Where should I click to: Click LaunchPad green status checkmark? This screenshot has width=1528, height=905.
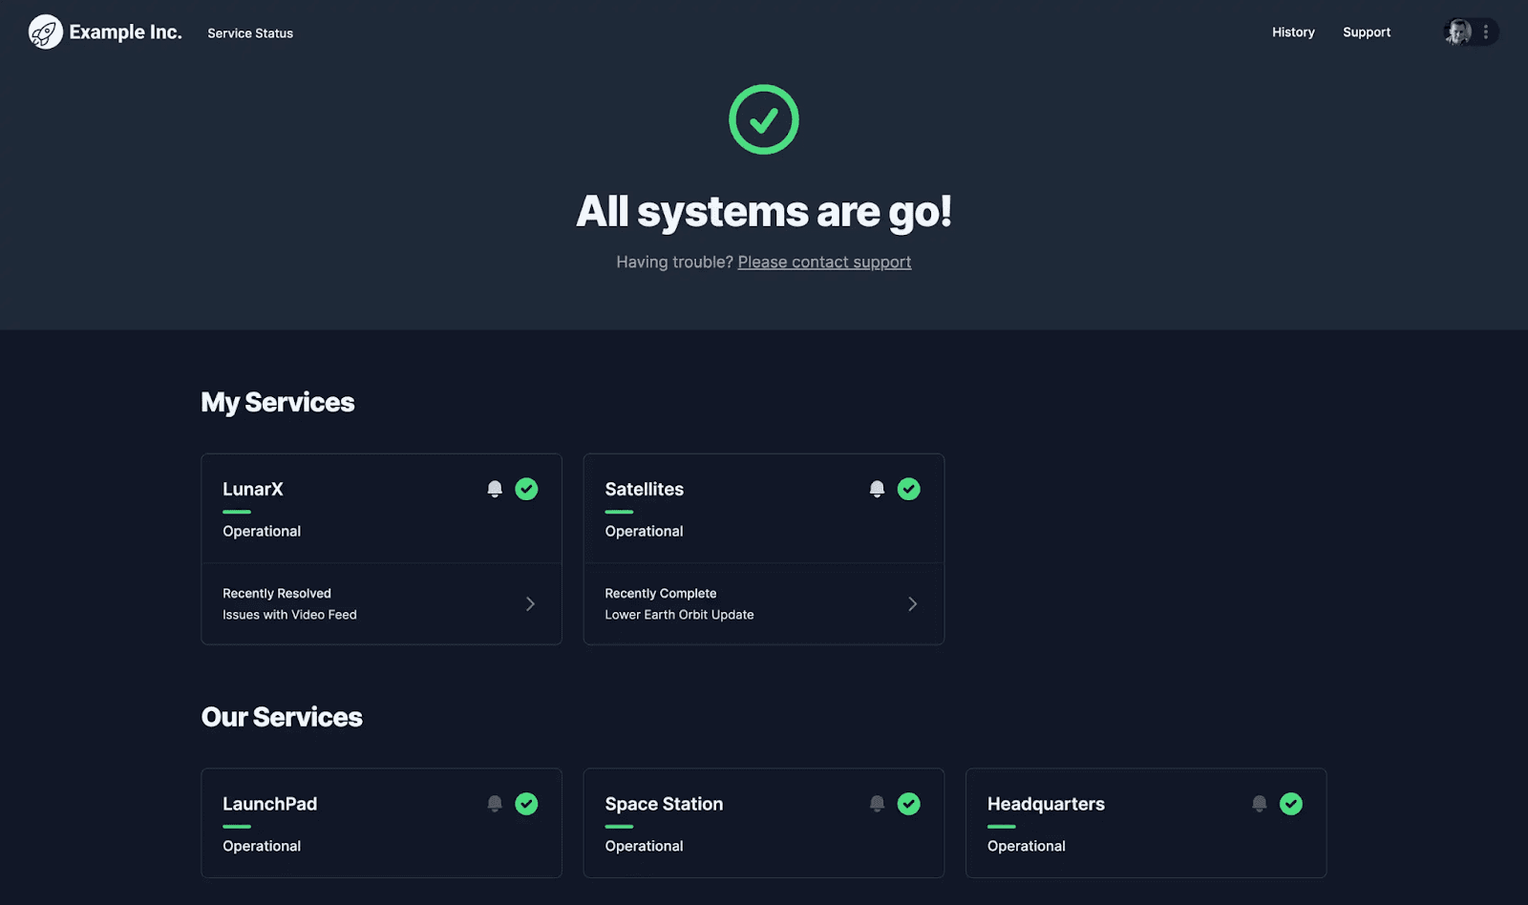(x=526, y=804)
